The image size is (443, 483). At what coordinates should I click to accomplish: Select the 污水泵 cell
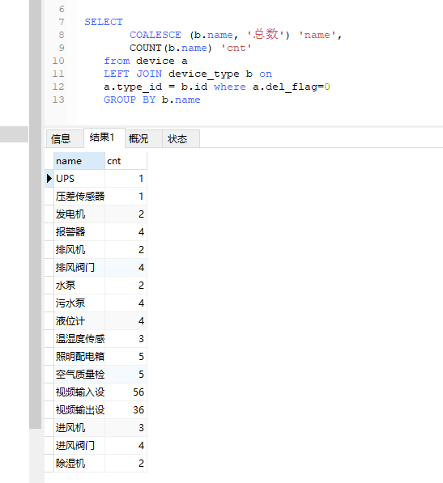point(79,303)
